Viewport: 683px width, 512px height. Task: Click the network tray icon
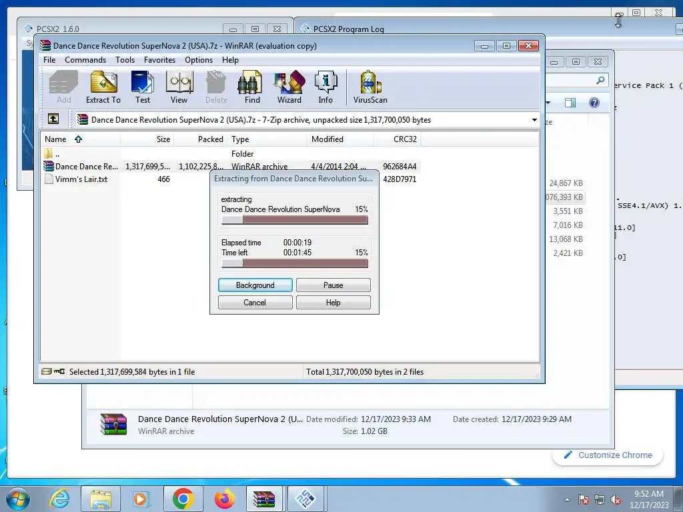[x=600, y=499]
